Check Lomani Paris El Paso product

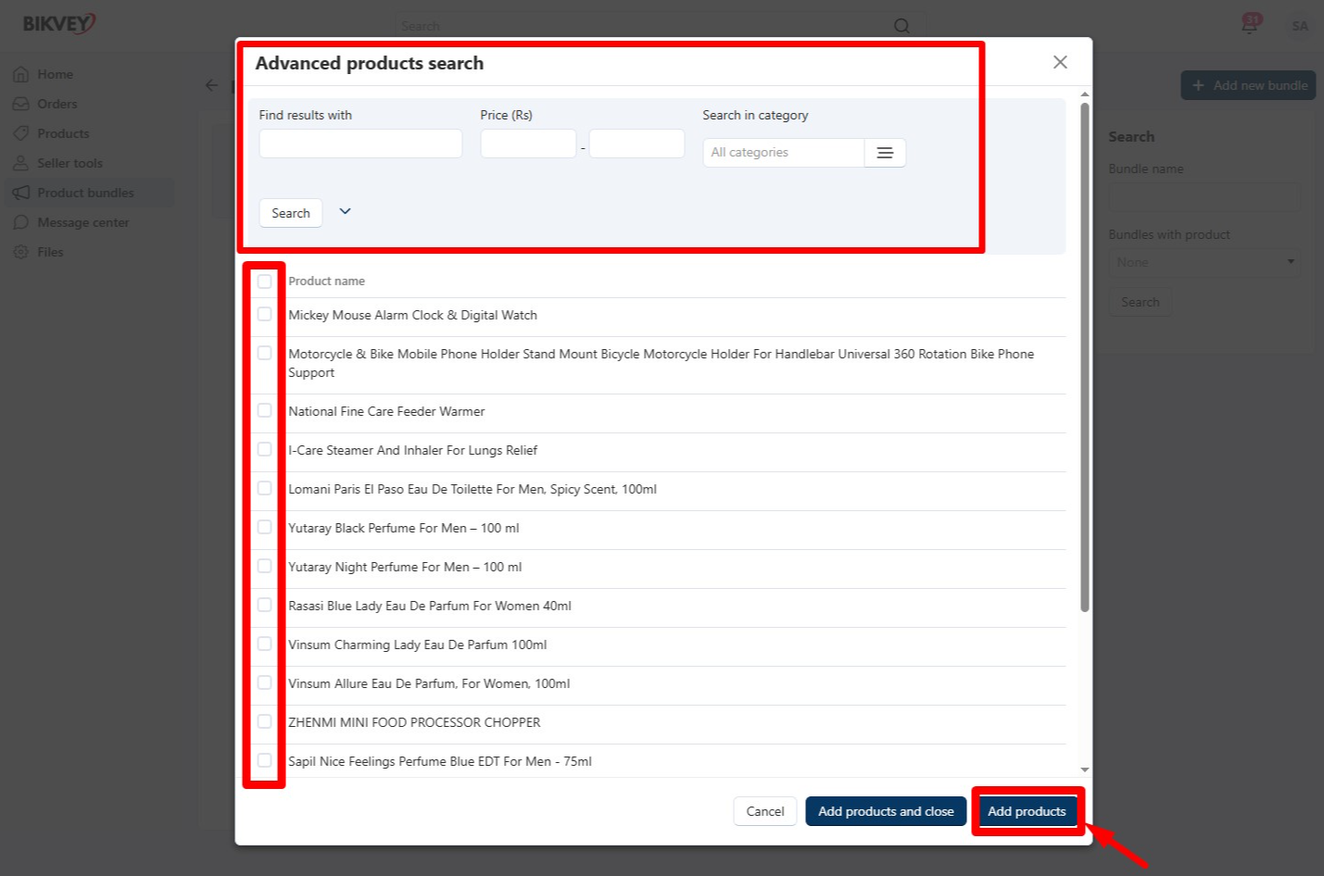[265, 488]
